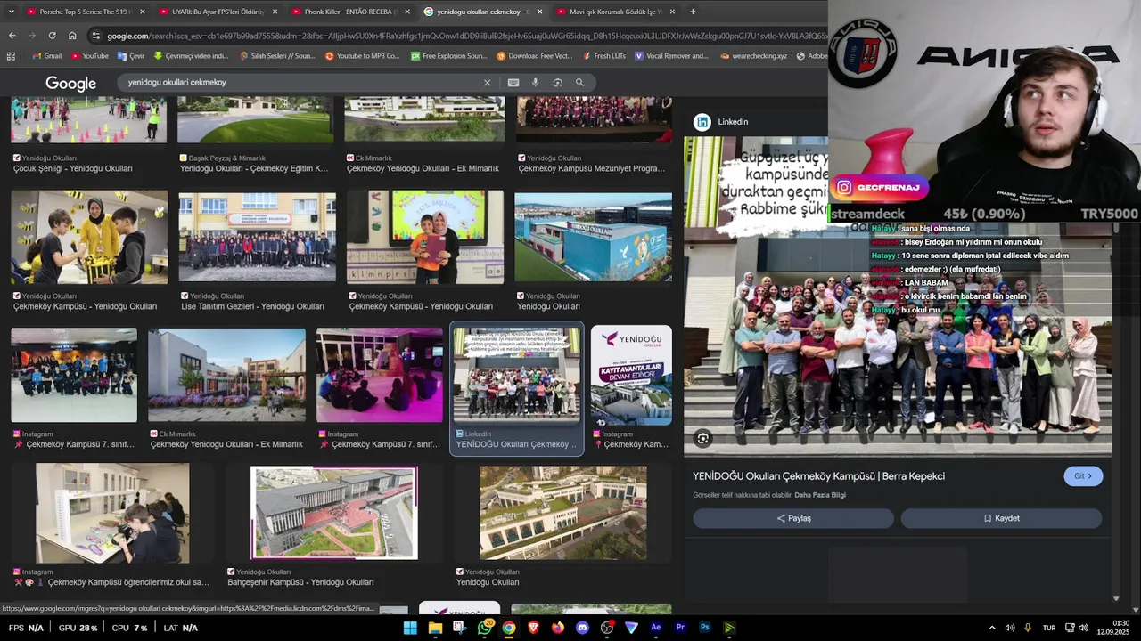Open the Çeviri bookmark
The image size is (1141, 641).
[130, 56]
